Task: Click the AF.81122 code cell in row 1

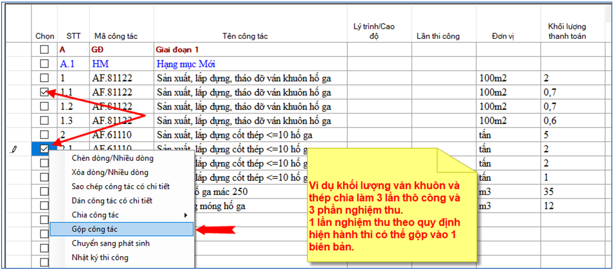Action: pyautogui.click(x=122, y=78)
